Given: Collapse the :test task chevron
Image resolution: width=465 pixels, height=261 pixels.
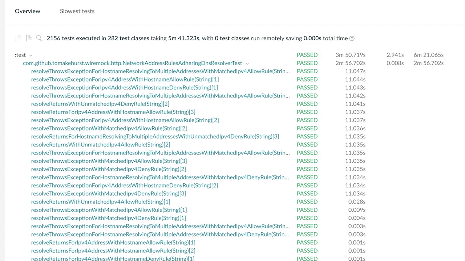Looking at the screenshot, I should click(31, 55).
